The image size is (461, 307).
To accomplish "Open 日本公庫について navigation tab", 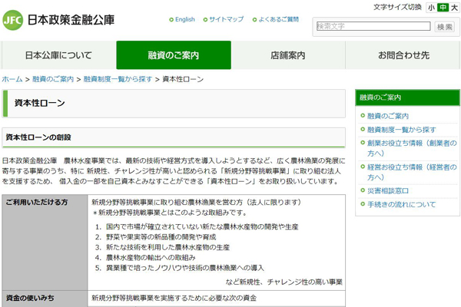I will click(58, 55).
